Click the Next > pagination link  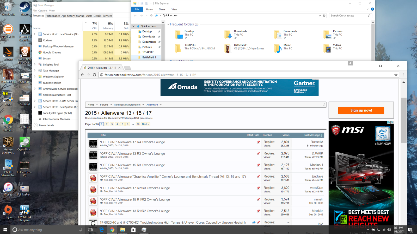pyautogui.click(x=145, y=124)
